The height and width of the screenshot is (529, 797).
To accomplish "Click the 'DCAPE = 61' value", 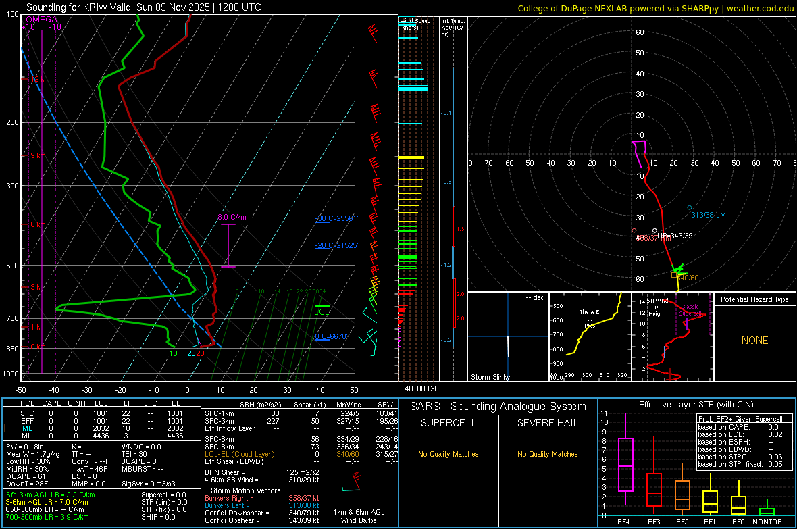I will (26, 476).
